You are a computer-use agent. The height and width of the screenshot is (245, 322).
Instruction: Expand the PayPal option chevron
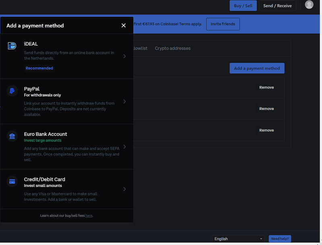pyautogui.click(x=124, y=102)
